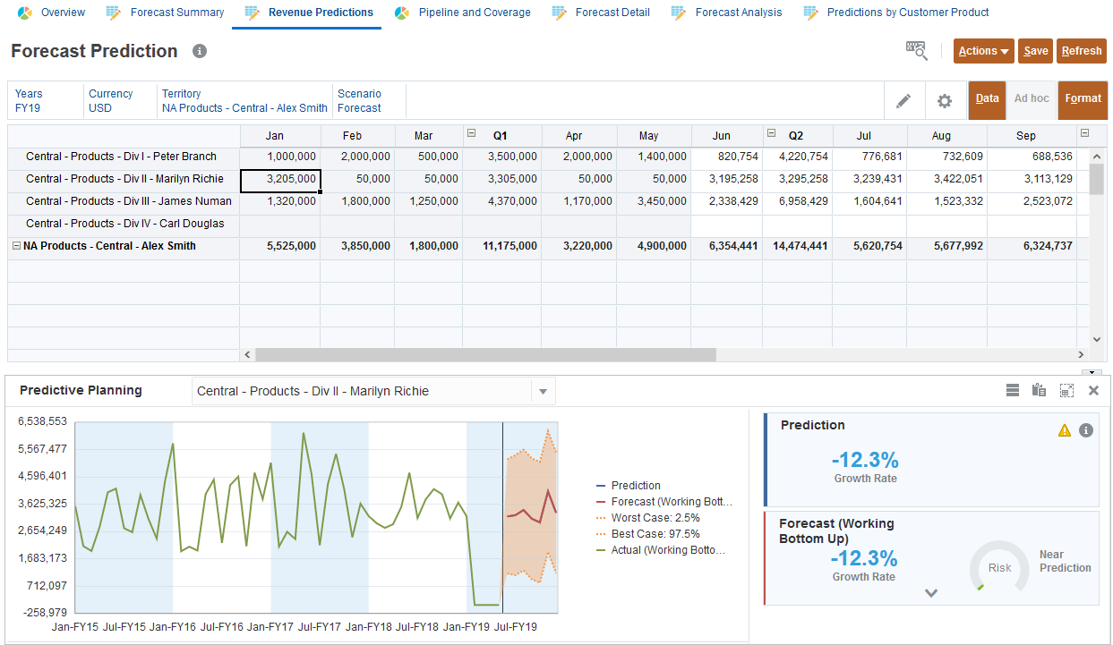Click the yellow warning icon in Prediction card
Screen dimensions: 1113x645
click(x=1064, y=430)
